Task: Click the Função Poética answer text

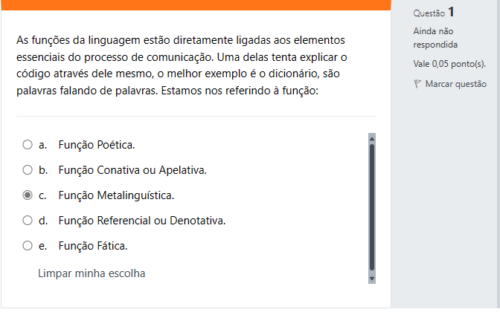Action: coord(97,145)
